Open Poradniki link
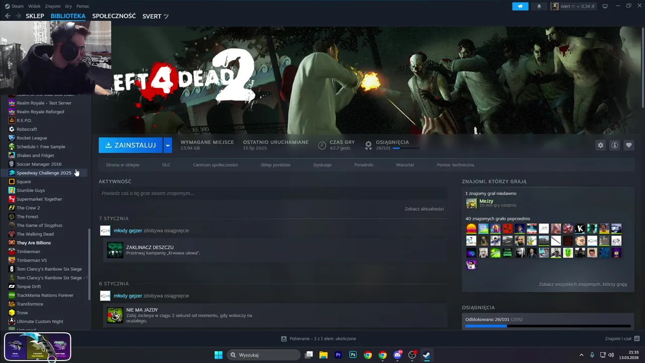This screenshot has width=645, height=363. point(364,165)
